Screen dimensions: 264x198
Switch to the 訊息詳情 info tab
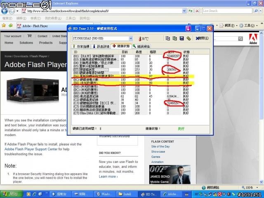[x=101, y=46]
